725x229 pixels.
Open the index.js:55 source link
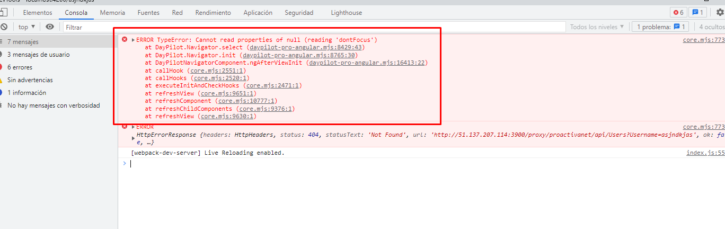pyautogui.click(x=705, y=153)
